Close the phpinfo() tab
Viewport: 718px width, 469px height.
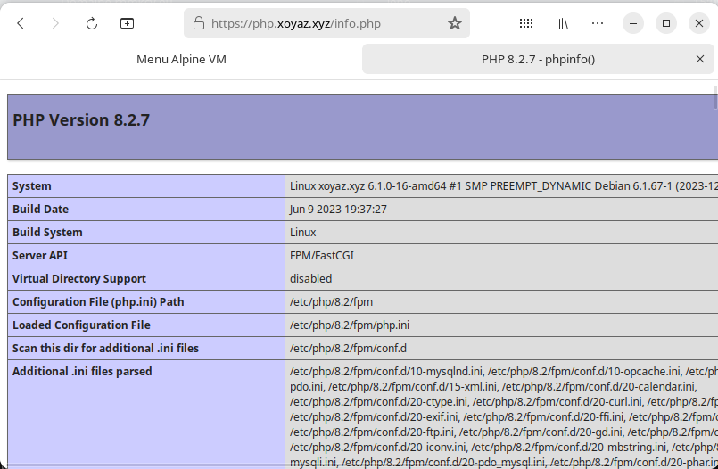(x=700, y=59)
